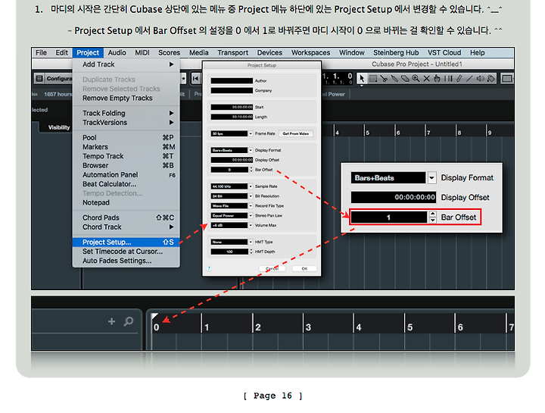This screenshot has width=545, height=413.
Task: Click the enlarged Display Offset timecode field
Action: (x=394, y=197)
